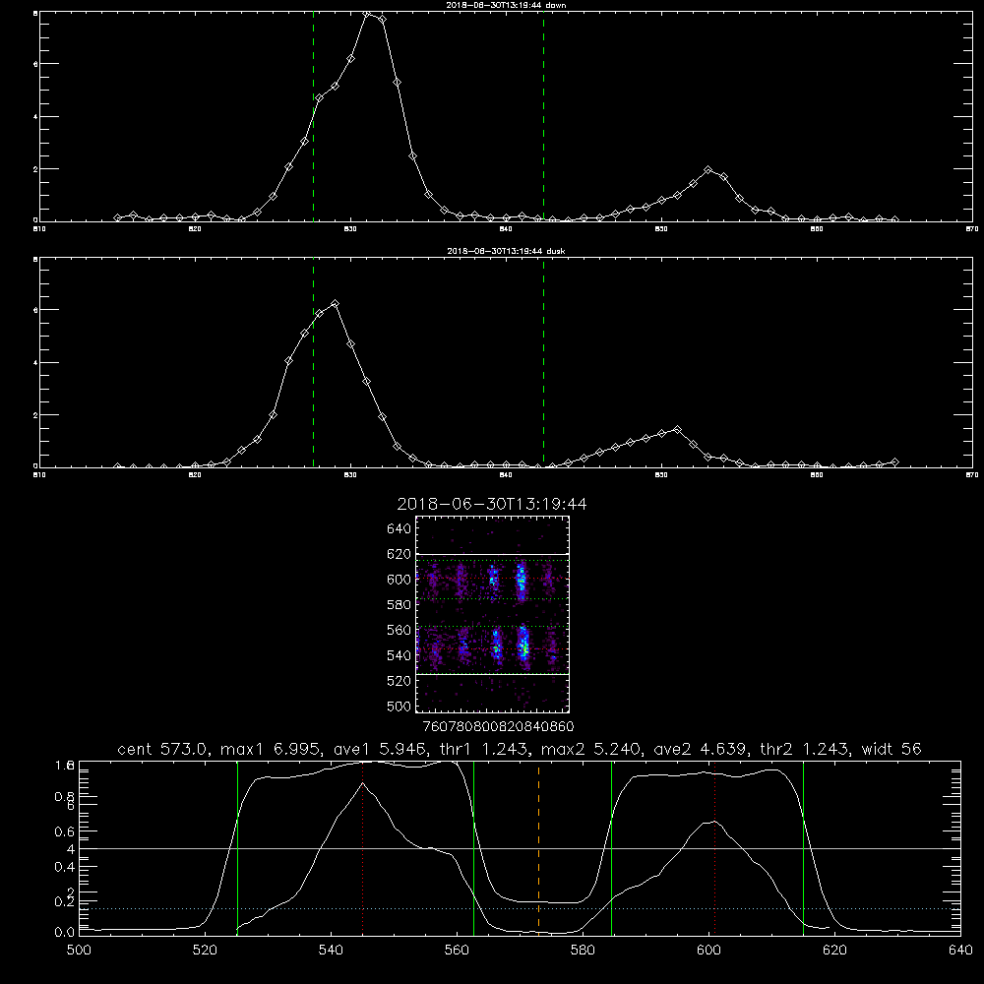Click the 620 label on bottom plot x-axis
The width and height of the screenshot is (984, 984).
pos(834,950)
